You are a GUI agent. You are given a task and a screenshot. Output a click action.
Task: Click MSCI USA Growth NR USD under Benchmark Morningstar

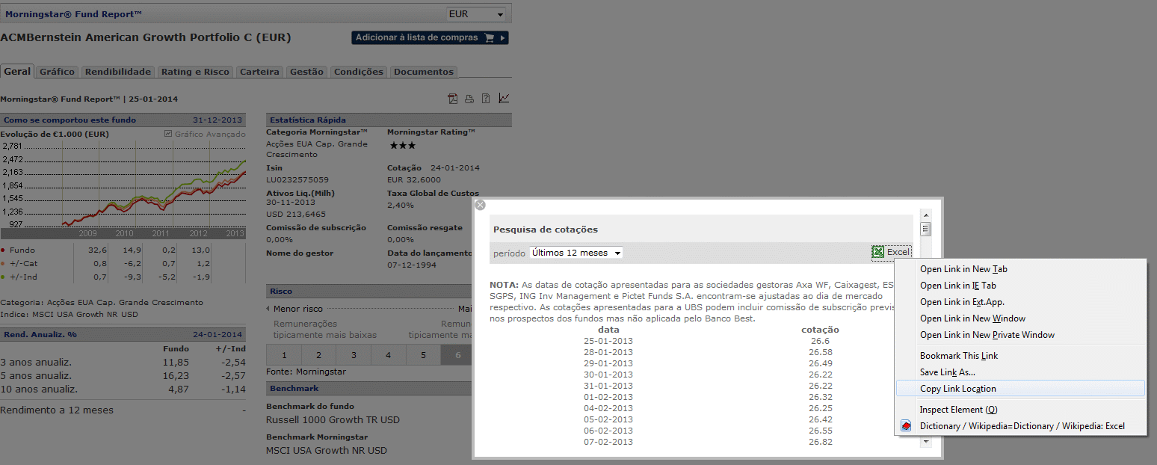point(327,451)
